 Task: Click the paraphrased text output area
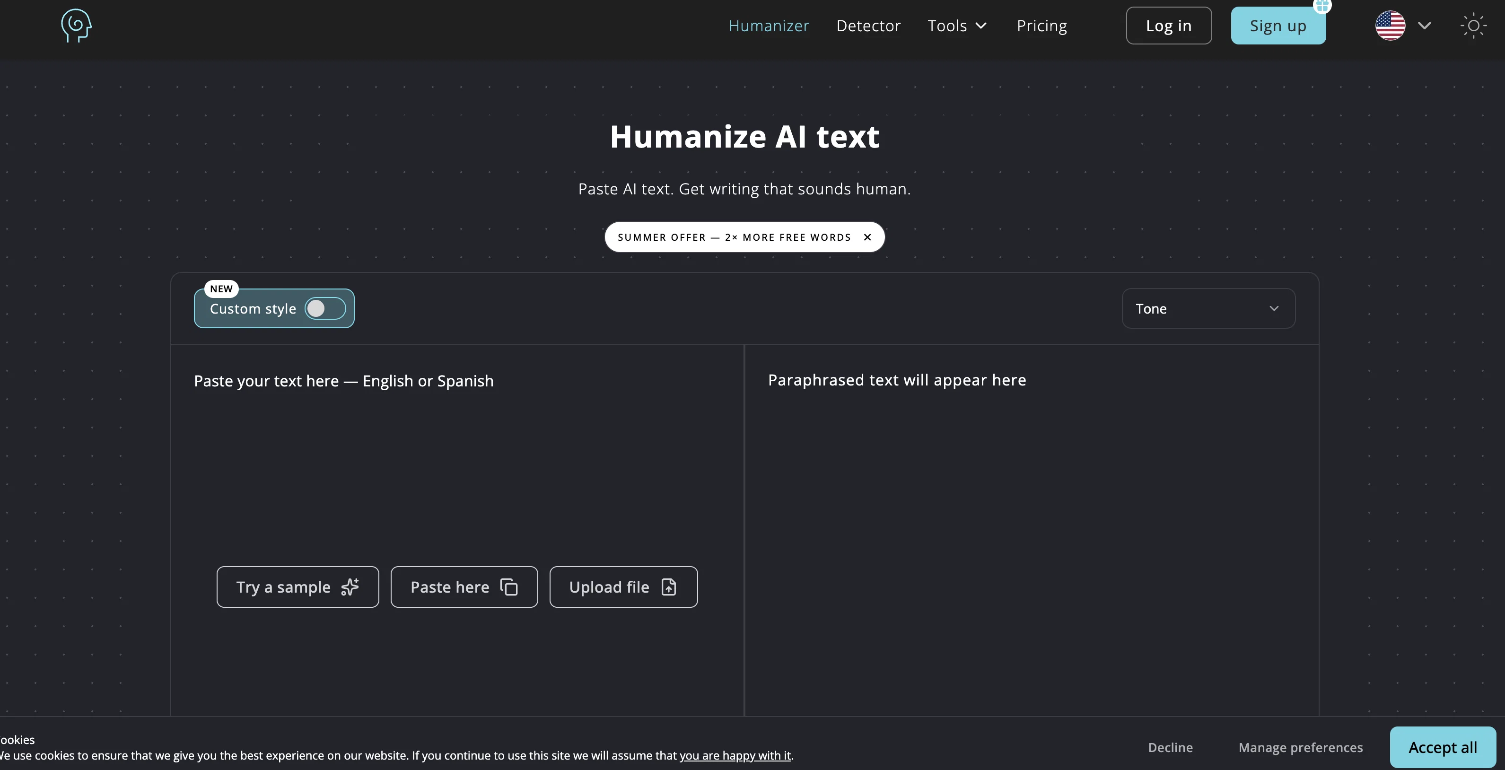point(1032,531)
